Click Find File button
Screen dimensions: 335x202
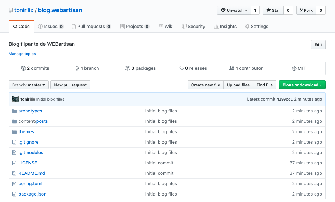(x=265, y=85)
